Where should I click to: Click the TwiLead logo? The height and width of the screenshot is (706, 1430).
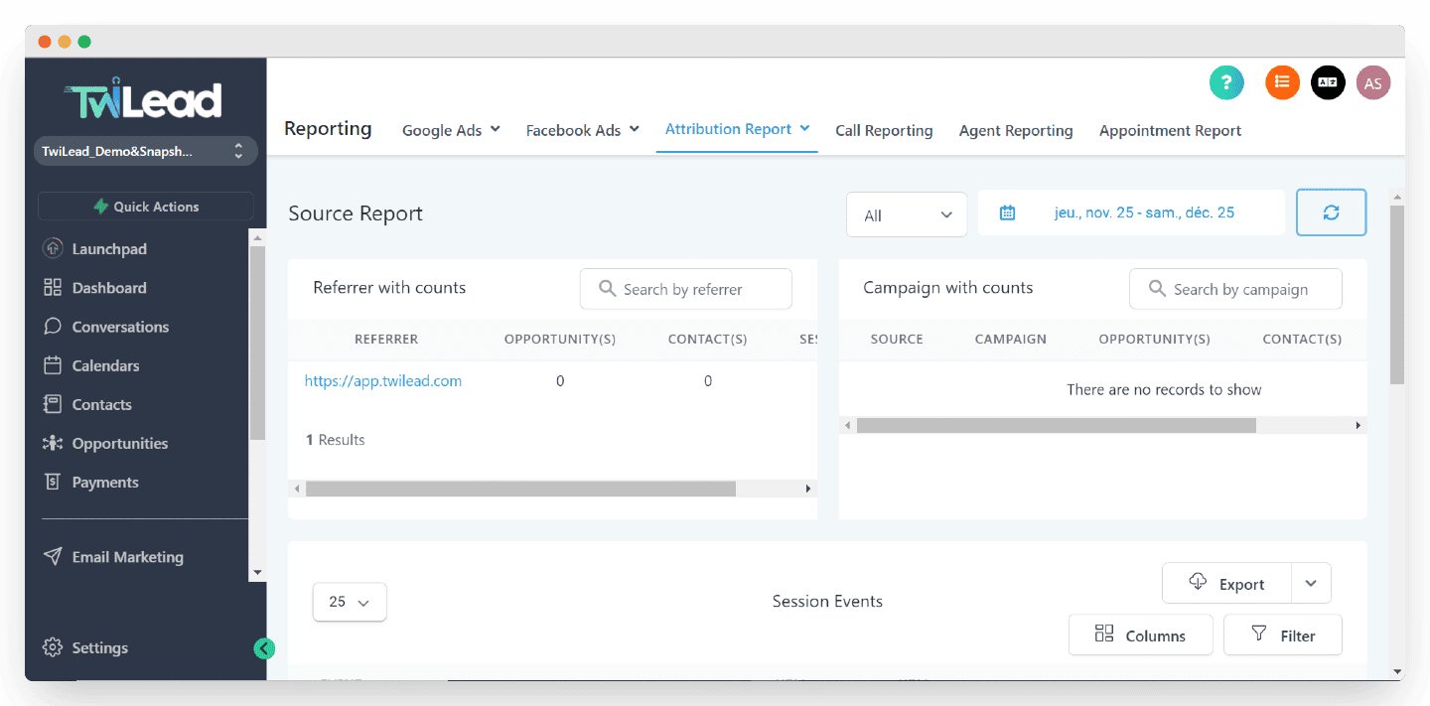pos(144,98)
